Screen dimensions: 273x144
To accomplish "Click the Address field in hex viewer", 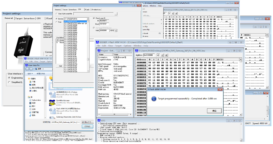I will point(149,55).
